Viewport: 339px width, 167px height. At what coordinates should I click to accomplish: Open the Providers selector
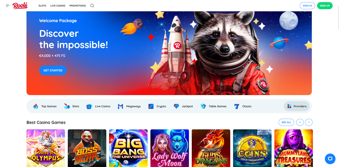[296, 106]
